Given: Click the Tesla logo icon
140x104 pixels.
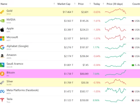Looking at the screenshot, I should [x=2, y=100].
